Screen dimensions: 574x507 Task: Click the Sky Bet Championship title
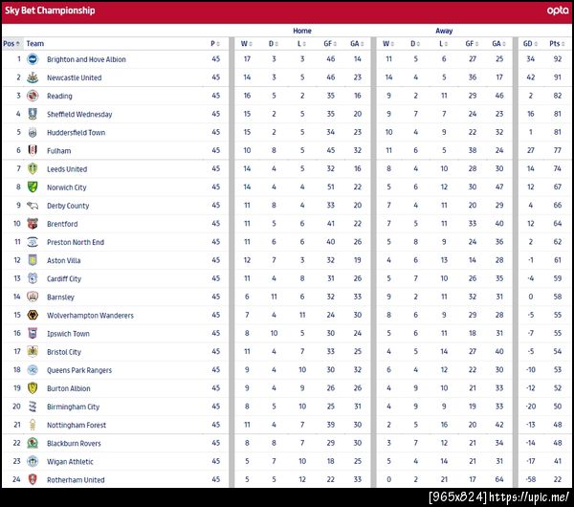(50, 11)
